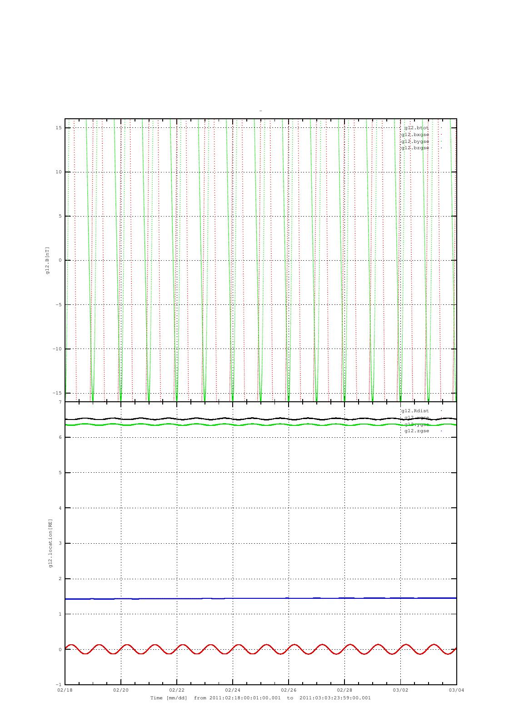Screen dimensions: 514x728
Task: Click the 02/18 date tick label
Action: click(65, 690)
